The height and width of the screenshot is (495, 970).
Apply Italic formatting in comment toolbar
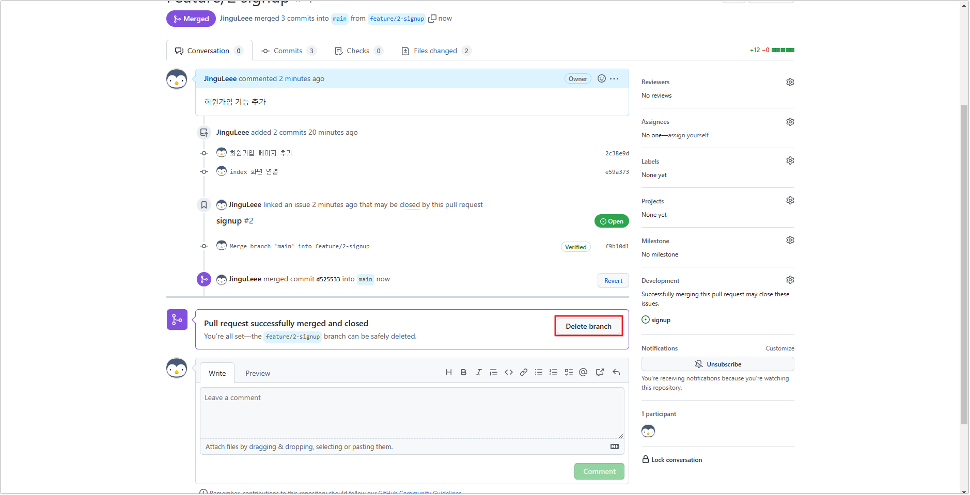tap(478, 373)
